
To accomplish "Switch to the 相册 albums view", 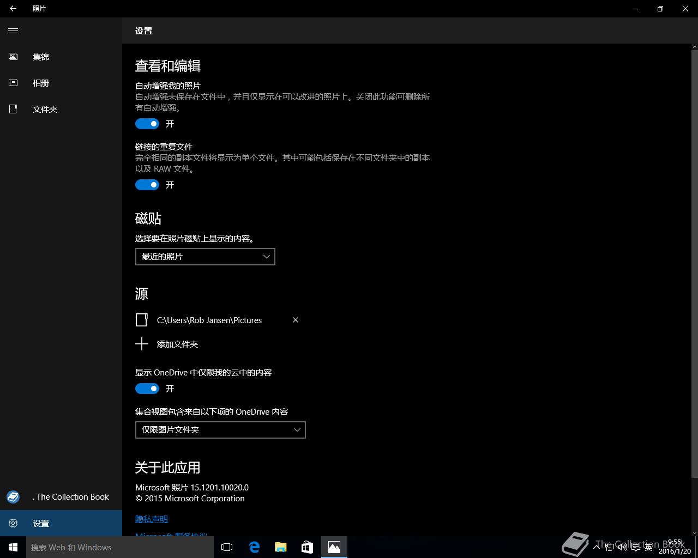I will click(x=61, y=83).
